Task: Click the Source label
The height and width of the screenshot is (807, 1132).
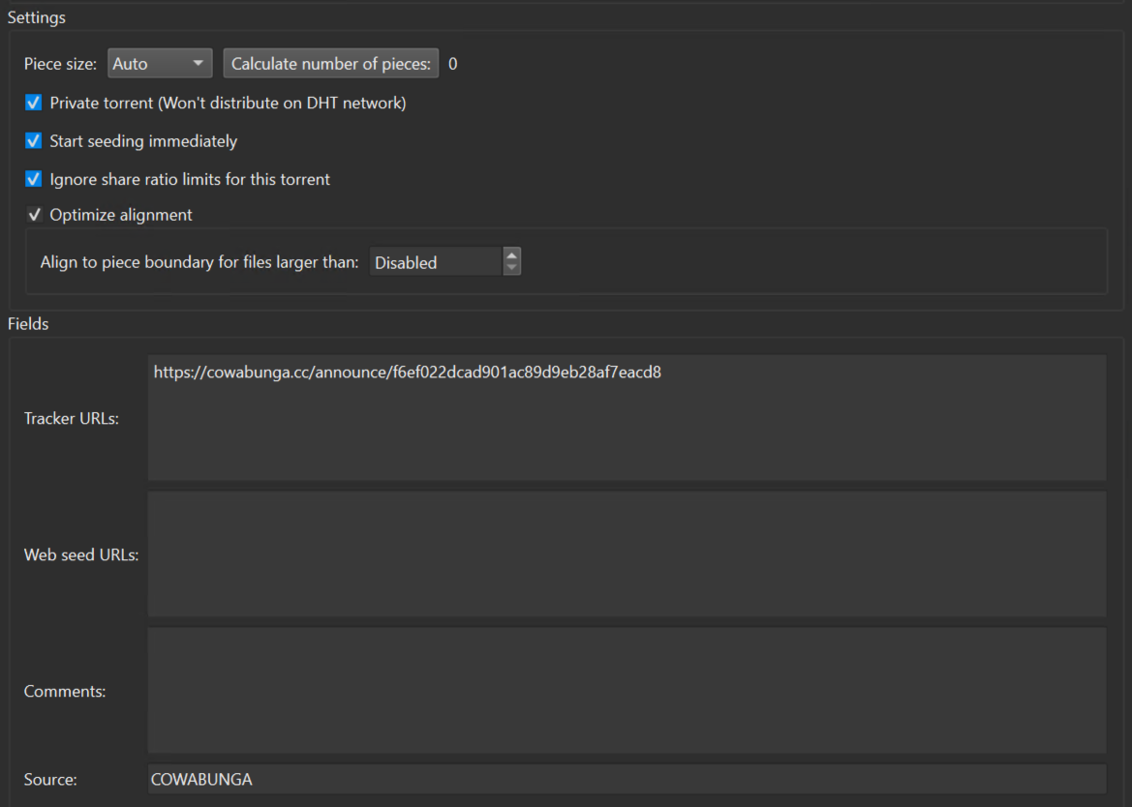Action: [50, 780]
